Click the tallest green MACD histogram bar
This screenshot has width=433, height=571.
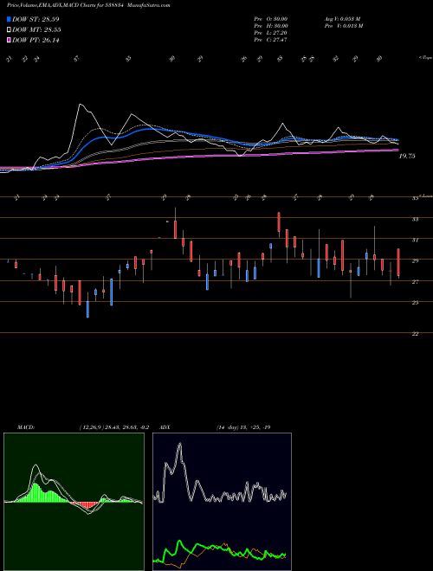[36, 493]
